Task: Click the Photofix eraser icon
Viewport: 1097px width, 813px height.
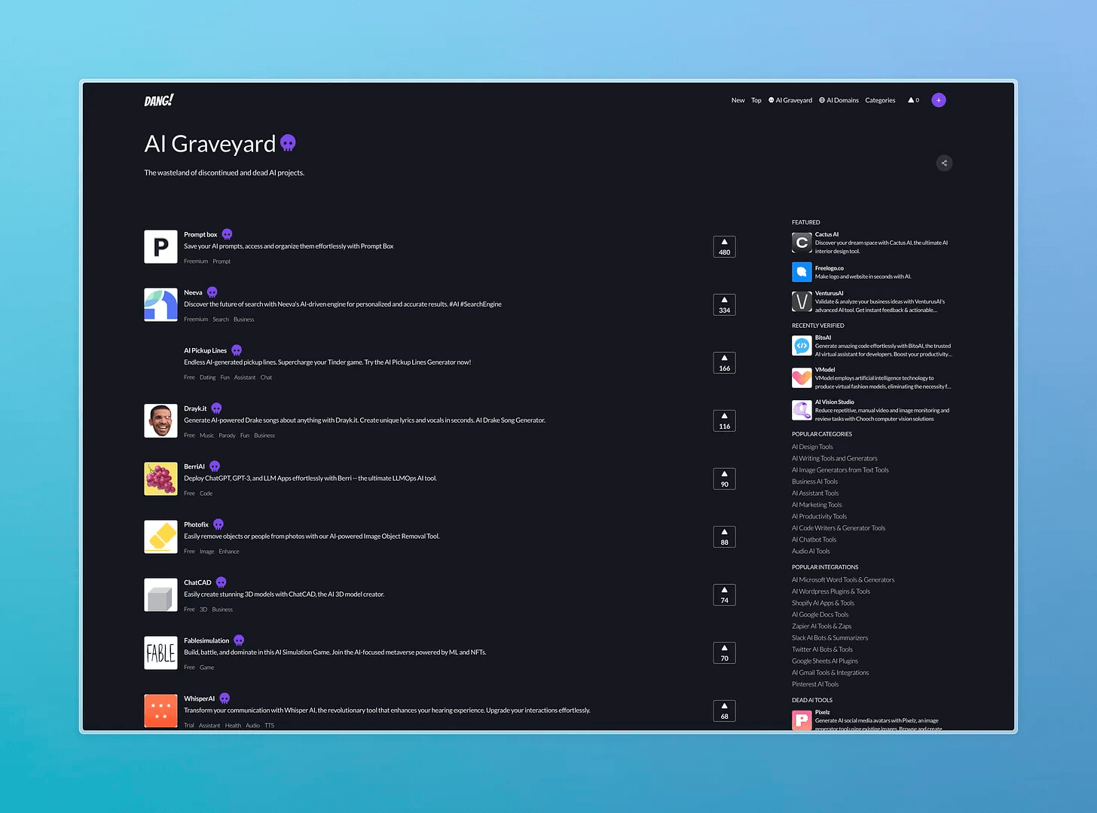Action: coord(160,536)
